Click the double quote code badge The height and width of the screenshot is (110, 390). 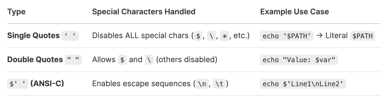point(73,60)
